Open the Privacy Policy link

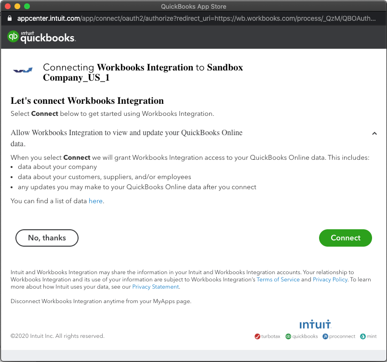330,279
